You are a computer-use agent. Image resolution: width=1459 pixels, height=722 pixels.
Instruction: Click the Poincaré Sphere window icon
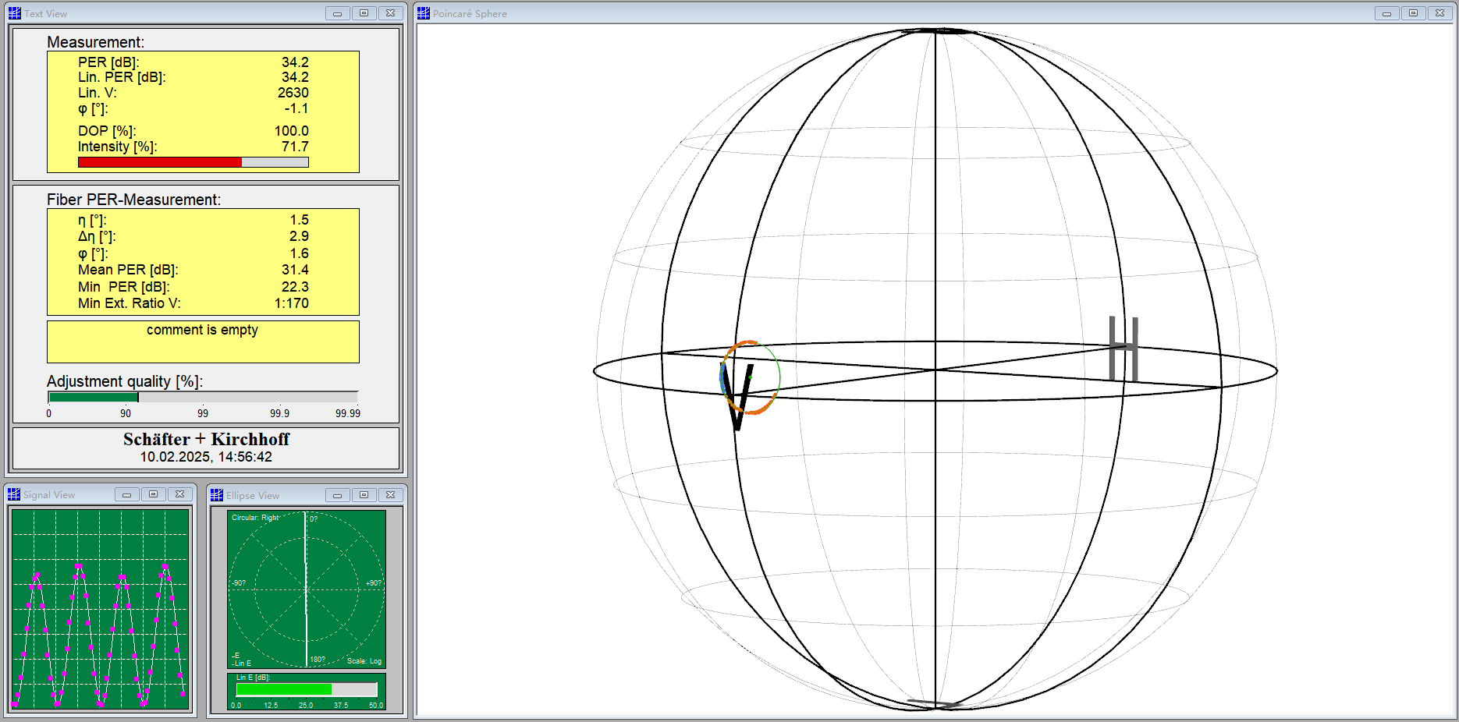[x=423, y=13]
